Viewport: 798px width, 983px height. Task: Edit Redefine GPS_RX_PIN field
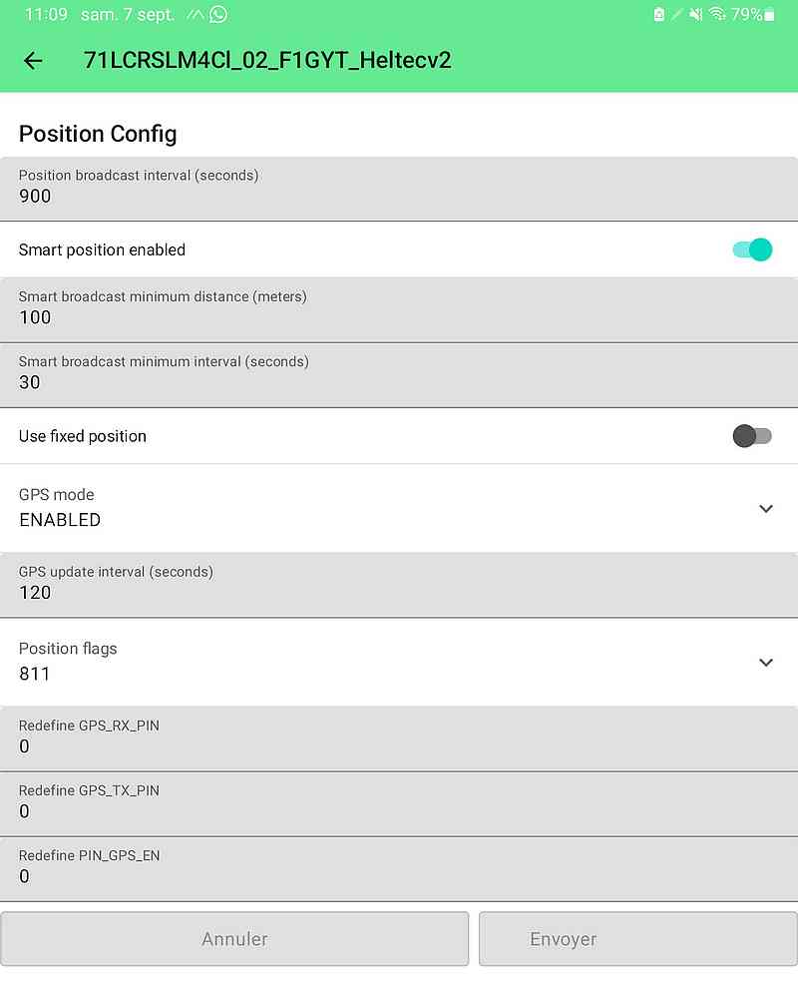tap(399, 739)
